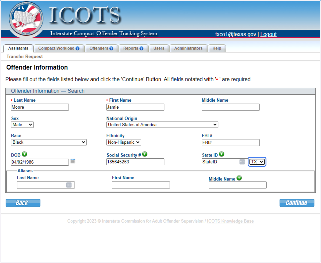
Task: Switch to the Reports tab
Action: pyautogui.click(x=133, y=48)
